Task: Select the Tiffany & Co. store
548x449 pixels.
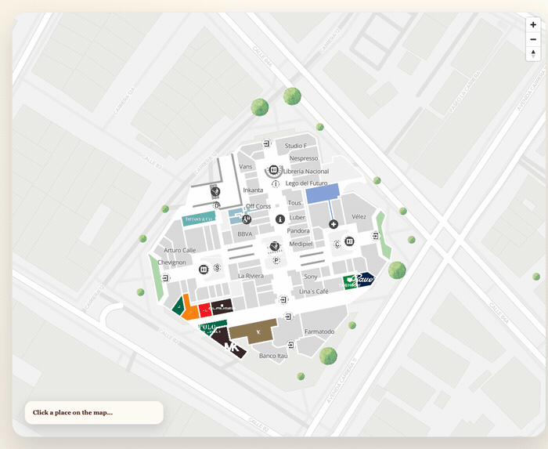Action: [199, 219]
